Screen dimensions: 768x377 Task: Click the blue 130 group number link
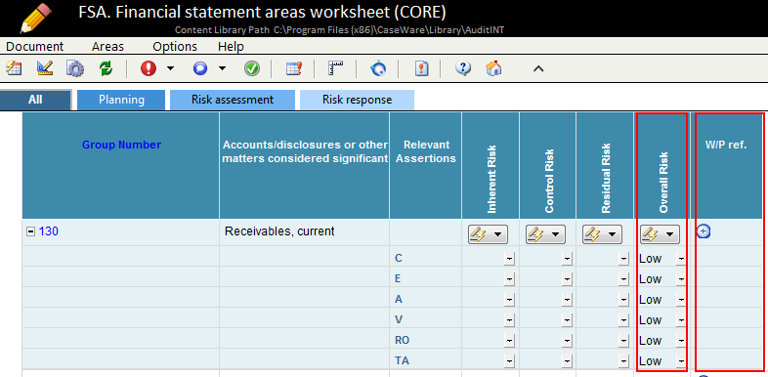(x=49, y=231)
